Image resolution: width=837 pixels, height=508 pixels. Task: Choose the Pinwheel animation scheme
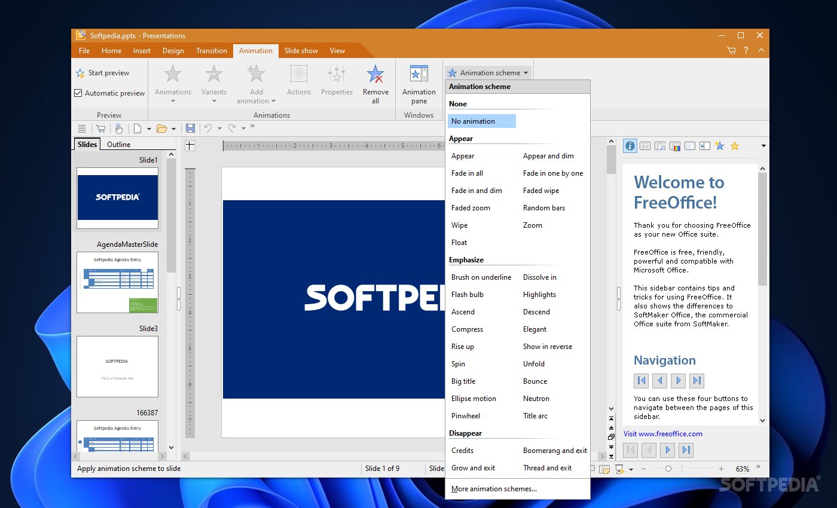pyautogui.click(x=466, y=416)
